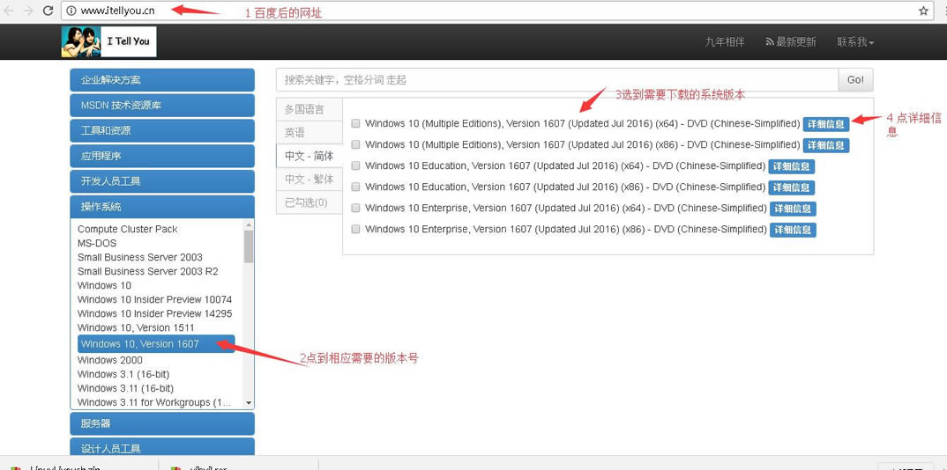Expand the 服务器 panel
The height and width of the screenshot is (470, 947).
click(162, 423)
